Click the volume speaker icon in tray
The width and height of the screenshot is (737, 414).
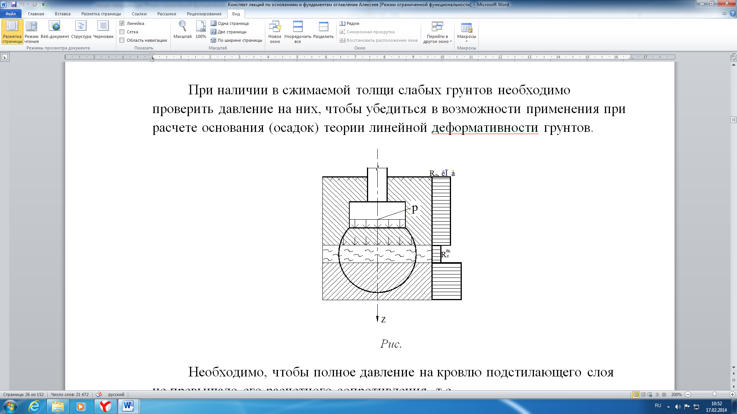tap(678, 407)
